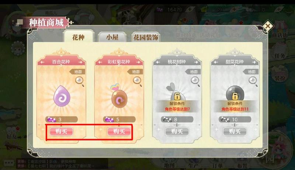The height and width of the screenshot is (170, 295).
Task: Open magnifier preview for 桃花树种
Action: pos(195,81)
